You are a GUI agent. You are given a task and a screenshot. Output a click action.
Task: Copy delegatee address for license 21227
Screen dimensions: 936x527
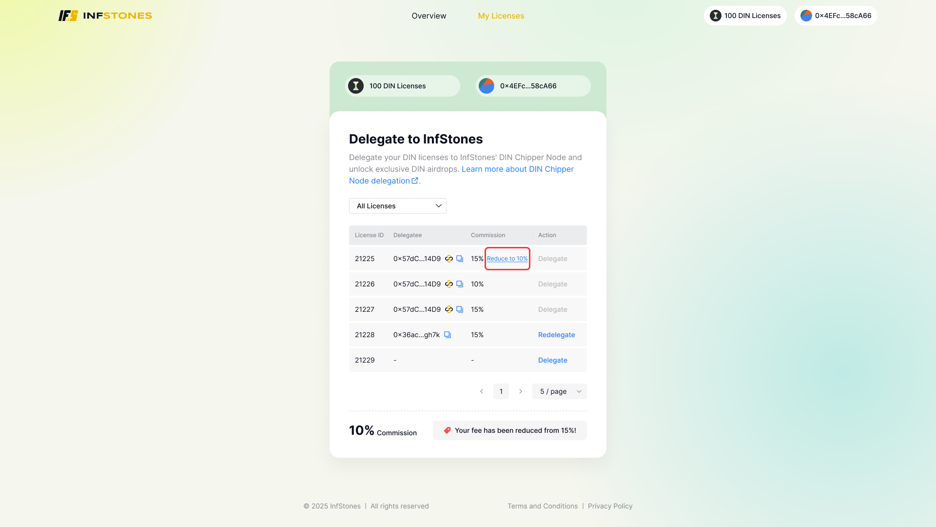tap(459, 309)
